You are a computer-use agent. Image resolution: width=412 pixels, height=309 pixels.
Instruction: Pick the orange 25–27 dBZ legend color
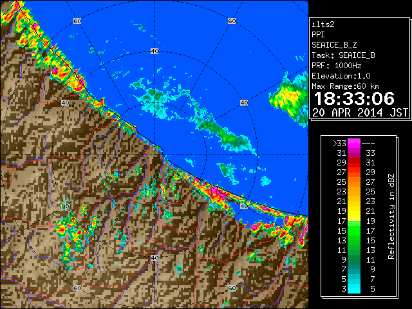[354, 182]
